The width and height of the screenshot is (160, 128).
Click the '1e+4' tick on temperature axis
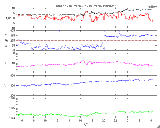pos(12,118)
